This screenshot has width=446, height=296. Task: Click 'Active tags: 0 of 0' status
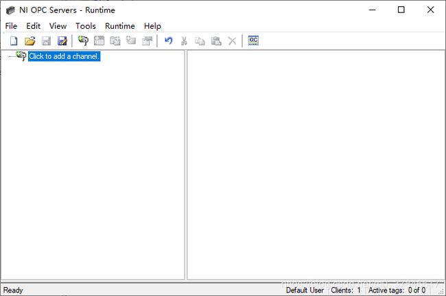click(397, 290)
